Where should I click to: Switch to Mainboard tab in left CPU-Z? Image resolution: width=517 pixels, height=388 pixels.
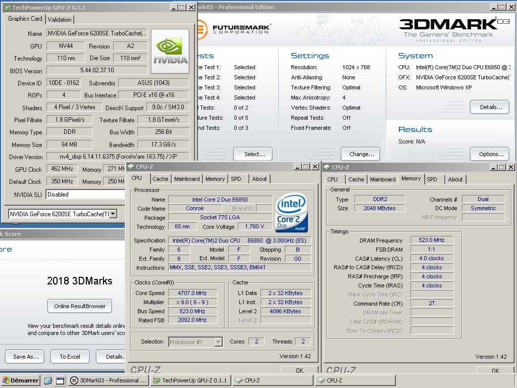point(187,179)
